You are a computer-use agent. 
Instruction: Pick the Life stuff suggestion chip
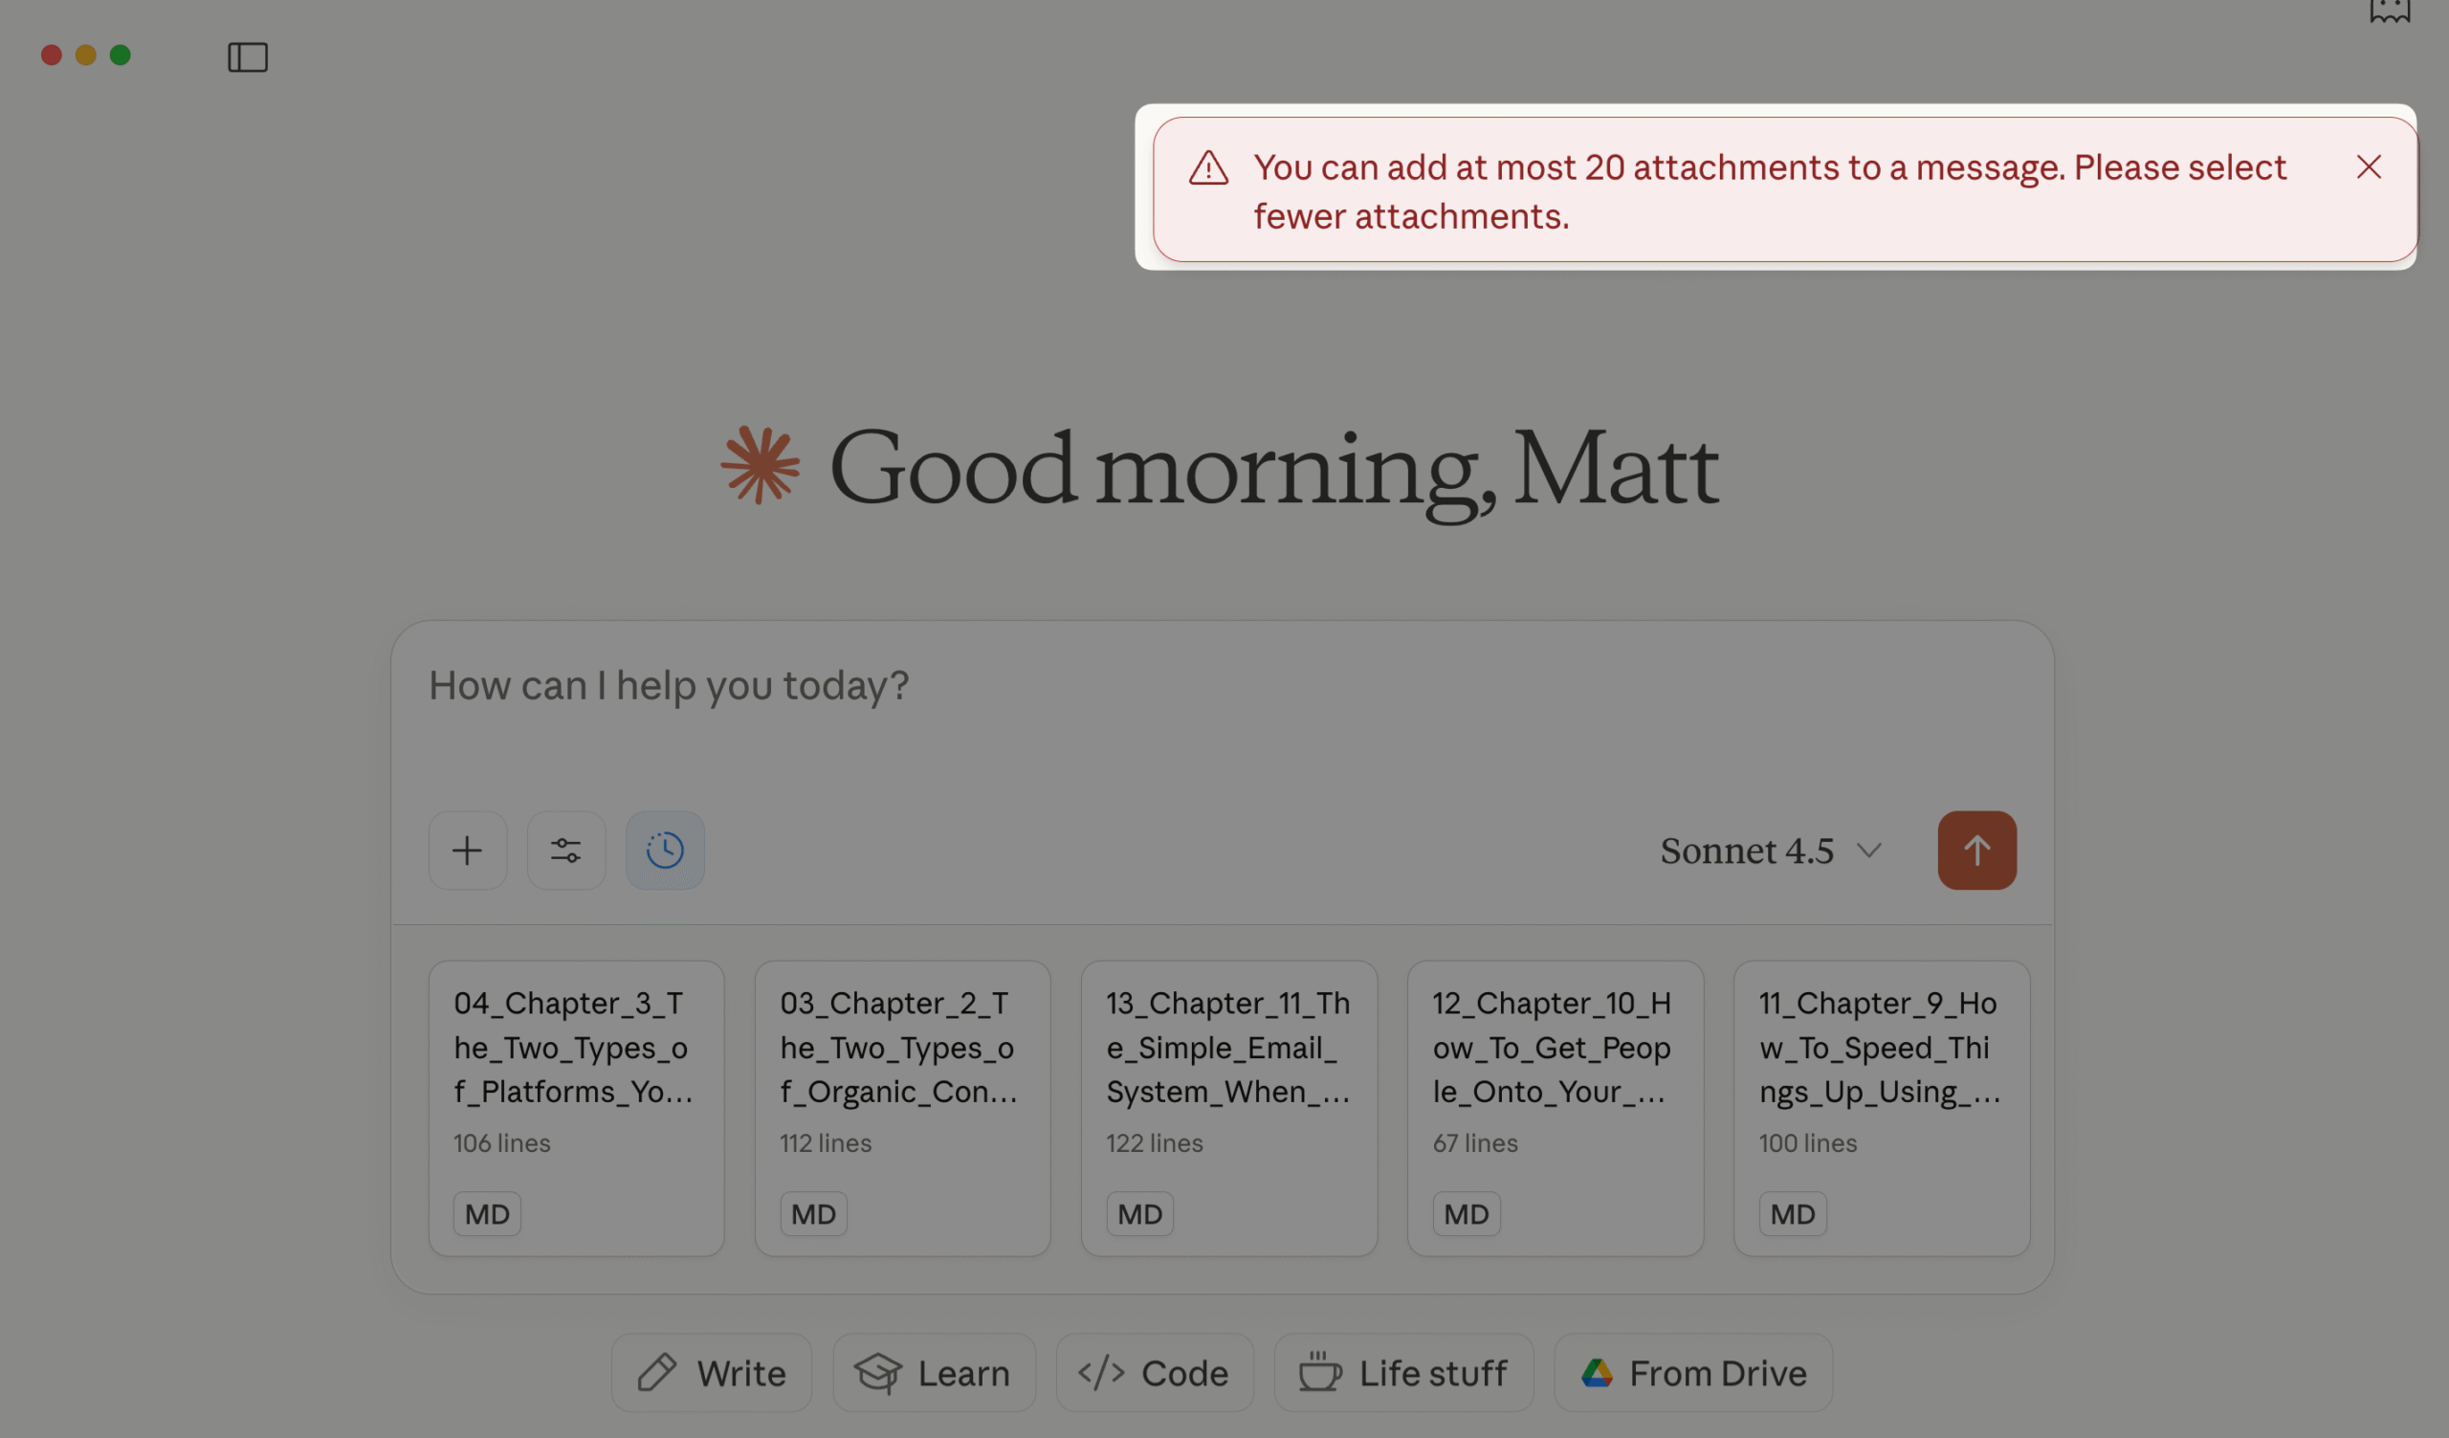pos(1403,1373)
